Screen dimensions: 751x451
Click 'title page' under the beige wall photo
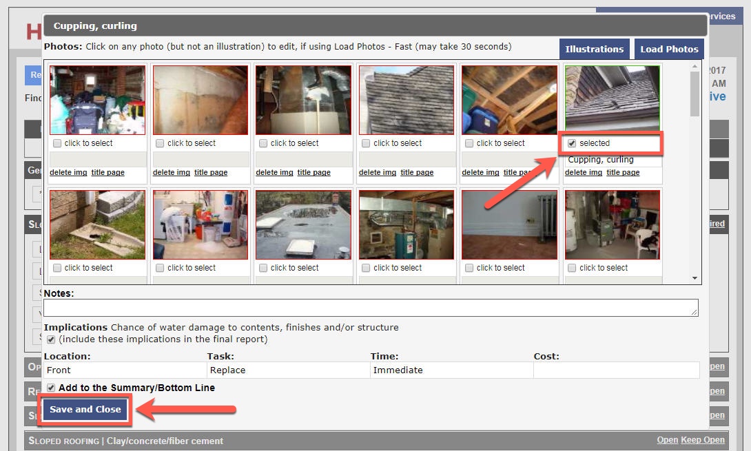tap(211, 172)
